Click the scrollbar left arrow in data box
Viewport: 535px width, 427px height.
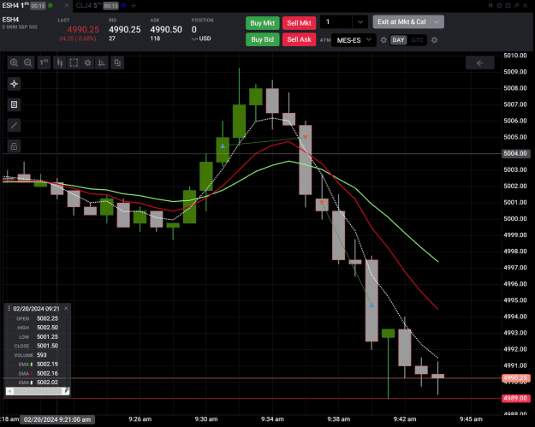pyautogui.click(x=9, y=391)
